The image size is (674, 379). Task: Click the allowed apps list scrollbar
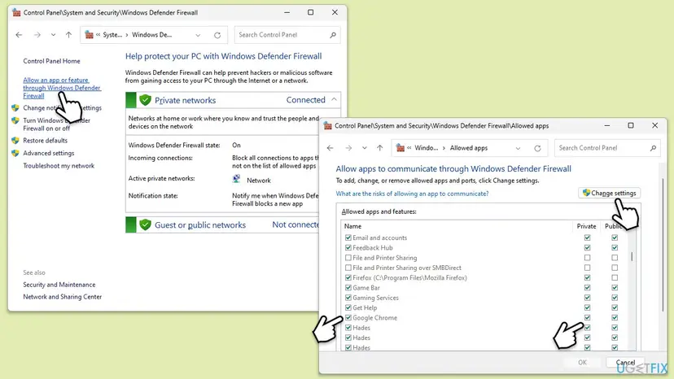tap(632, 256)
